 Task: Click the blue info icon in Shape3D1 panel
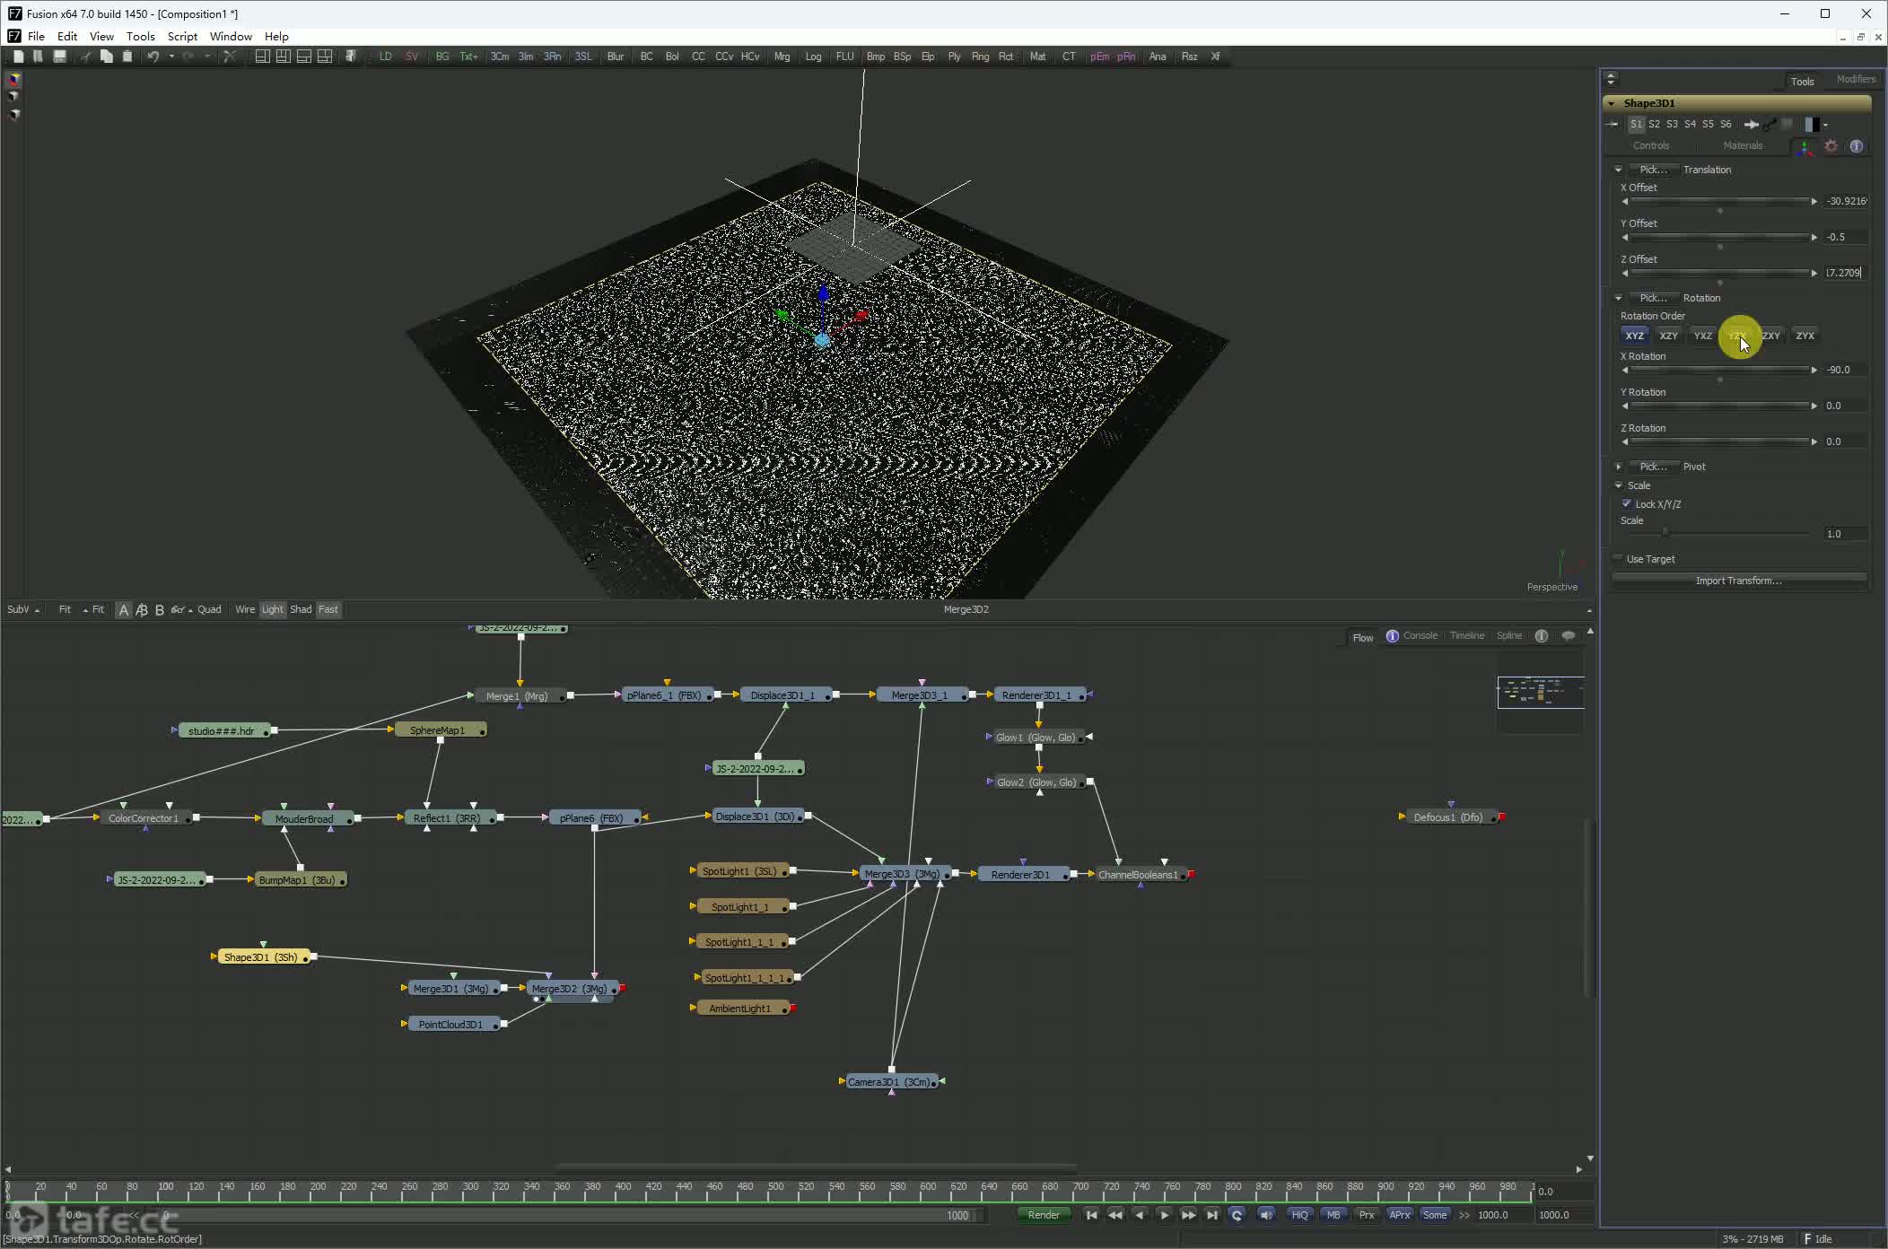[1857, 146]
